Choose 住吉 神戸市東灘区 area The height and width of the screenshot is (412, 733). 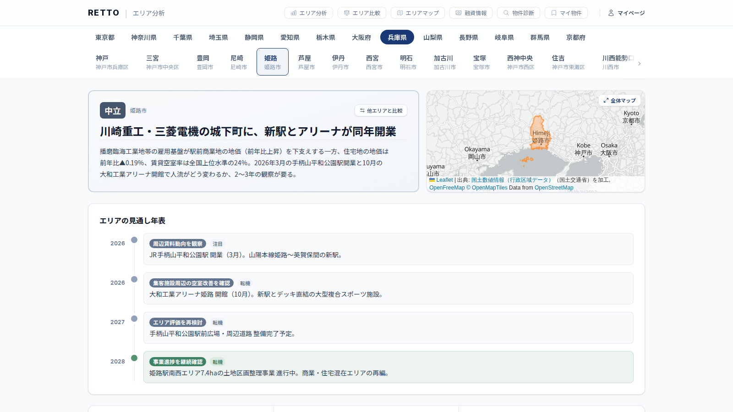(x=569, y=62)
